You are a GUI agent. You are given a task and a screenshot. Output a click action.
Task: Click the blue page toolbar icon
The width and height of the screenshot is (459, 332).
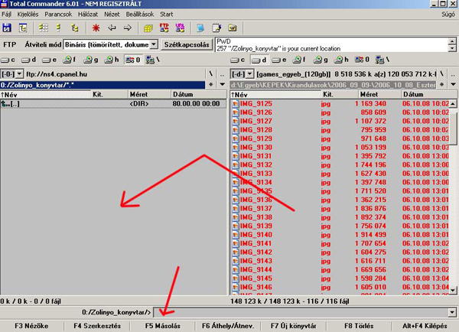(x=200, y=28)
